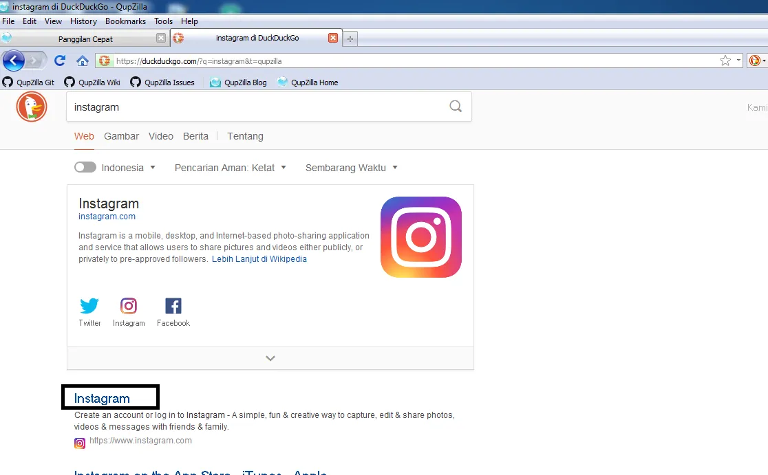Open the Facebook profile icon
Screen dimensions: 768x475
pyautogui.click(x=173, y=306)
